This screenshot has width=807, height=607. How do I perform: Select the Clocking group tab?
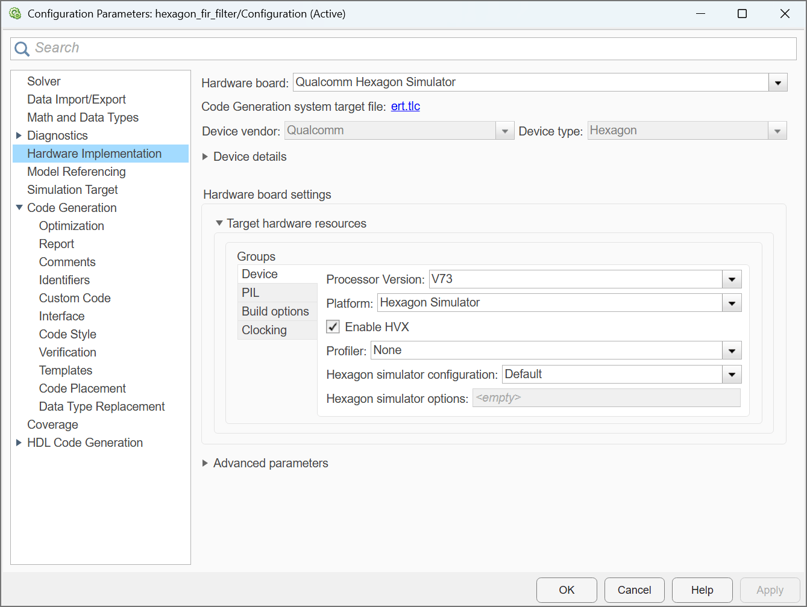click(x=277, y=330)
